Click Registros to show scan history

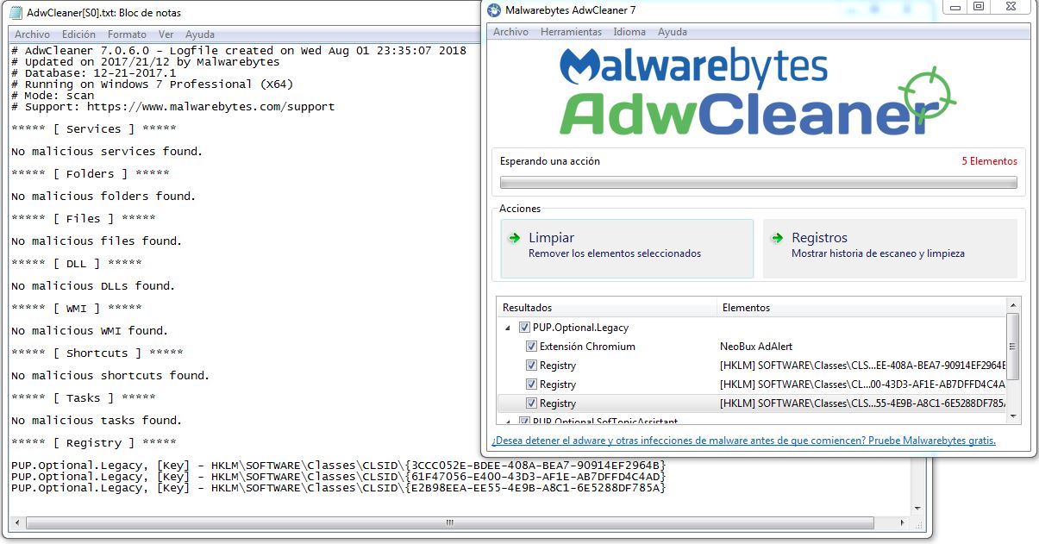coord(890,248)
